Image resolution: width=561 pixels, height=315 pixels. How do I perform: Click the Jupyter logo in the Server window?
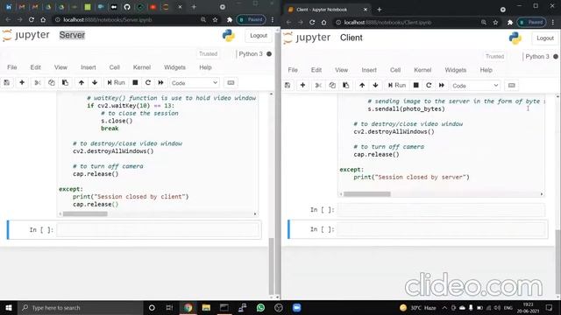(x=25, y=35)
